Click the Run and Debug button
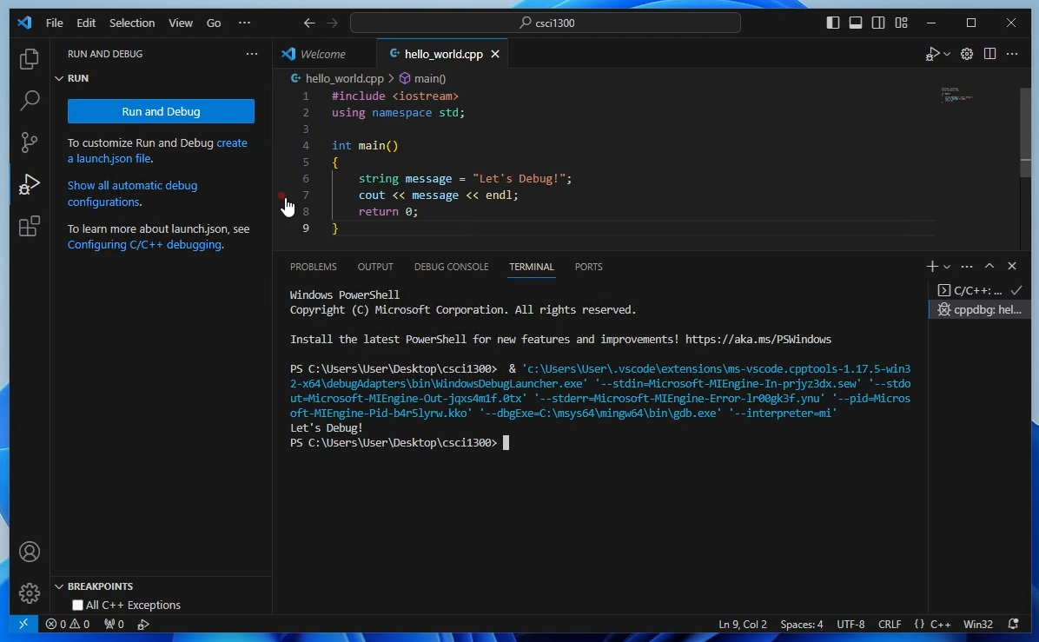This screenshot has height=642, width=1039. point(161,111)
